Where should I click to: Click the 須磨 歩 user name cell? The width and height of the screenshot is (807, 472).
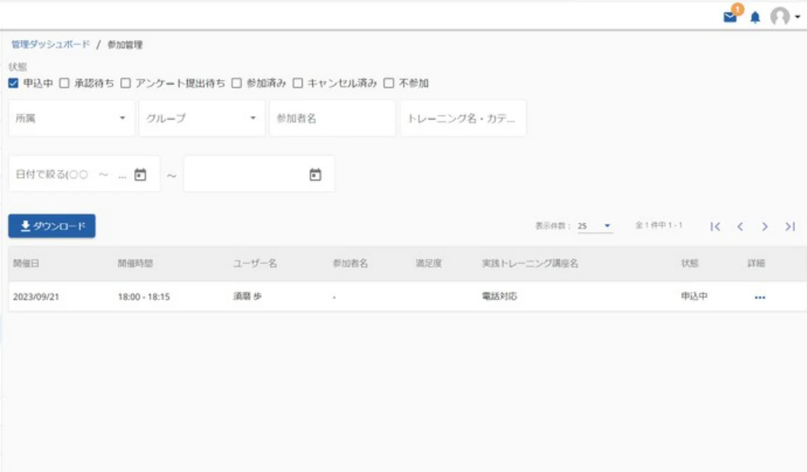tap(247, 296)
